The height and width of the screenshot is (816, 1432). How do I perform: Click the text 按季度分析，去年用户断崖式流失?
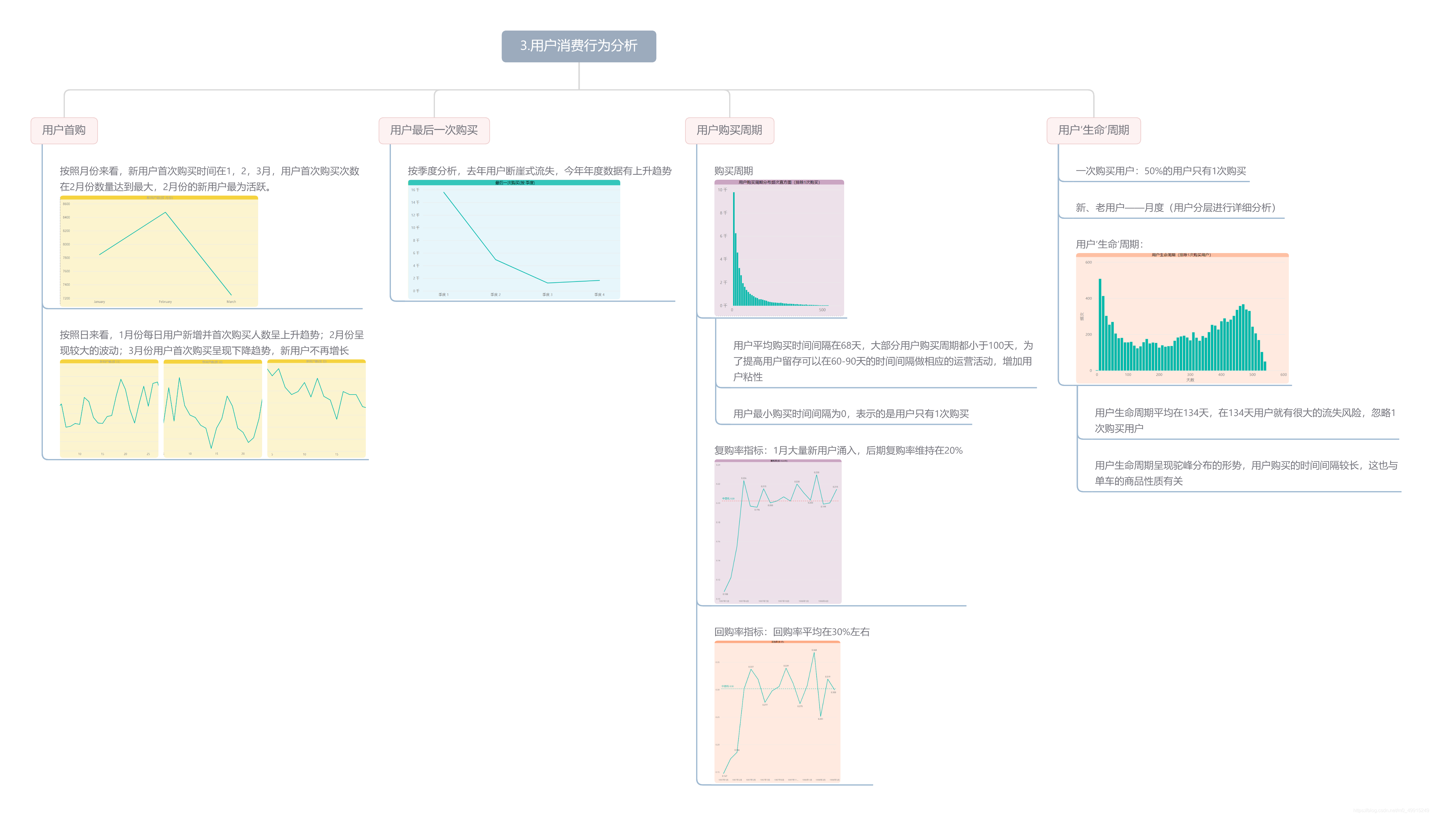[x=540, y=171]
